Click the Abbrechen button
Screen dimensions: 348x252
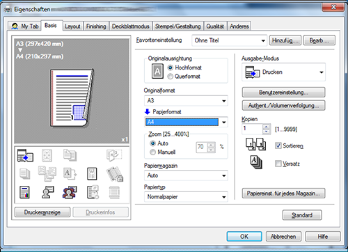(x=283, y=237)
